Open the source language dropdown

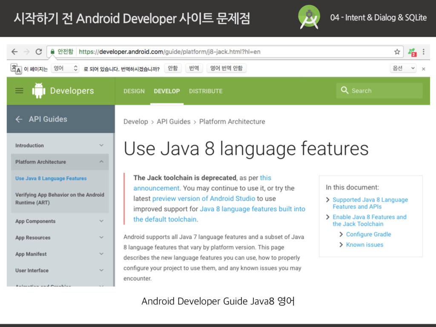click(x=65, y=68)
